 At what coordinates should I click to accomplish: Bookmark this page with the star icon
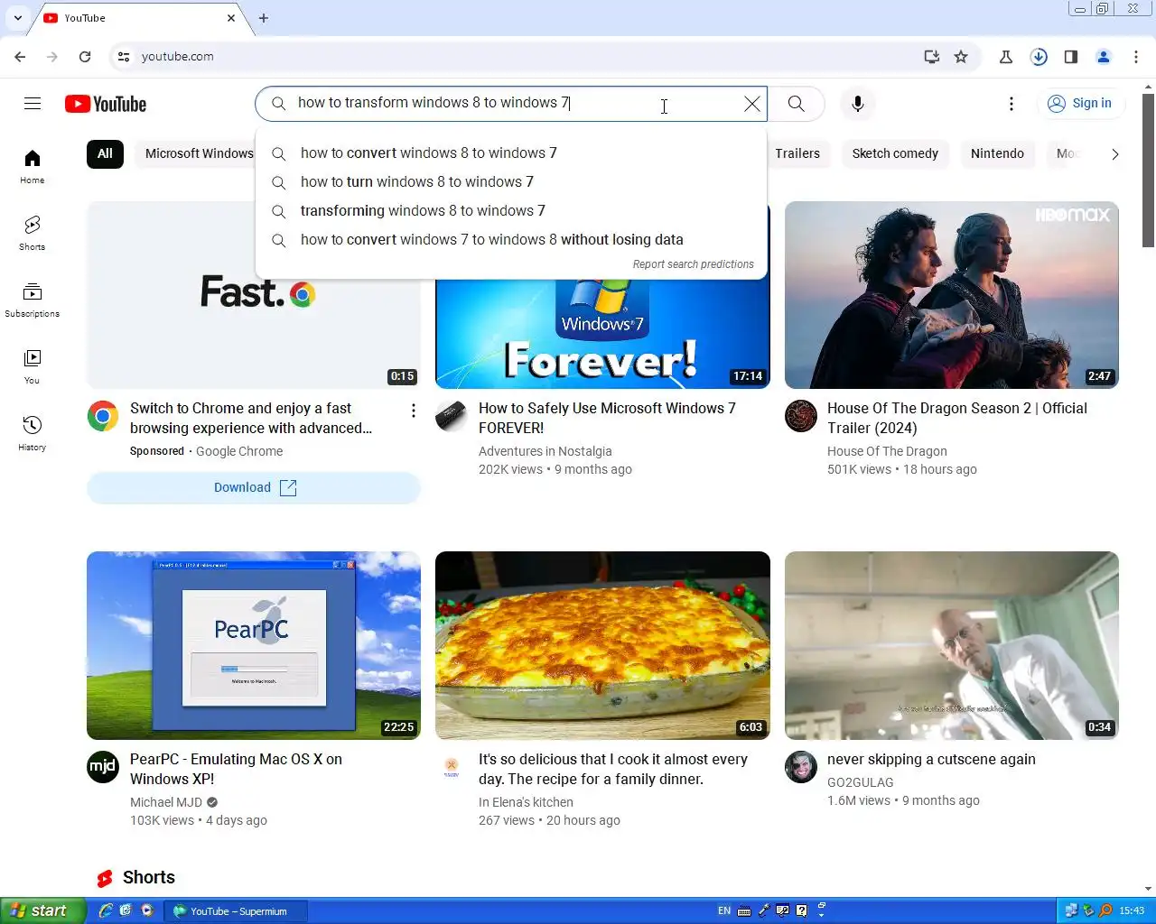point(961,57)
